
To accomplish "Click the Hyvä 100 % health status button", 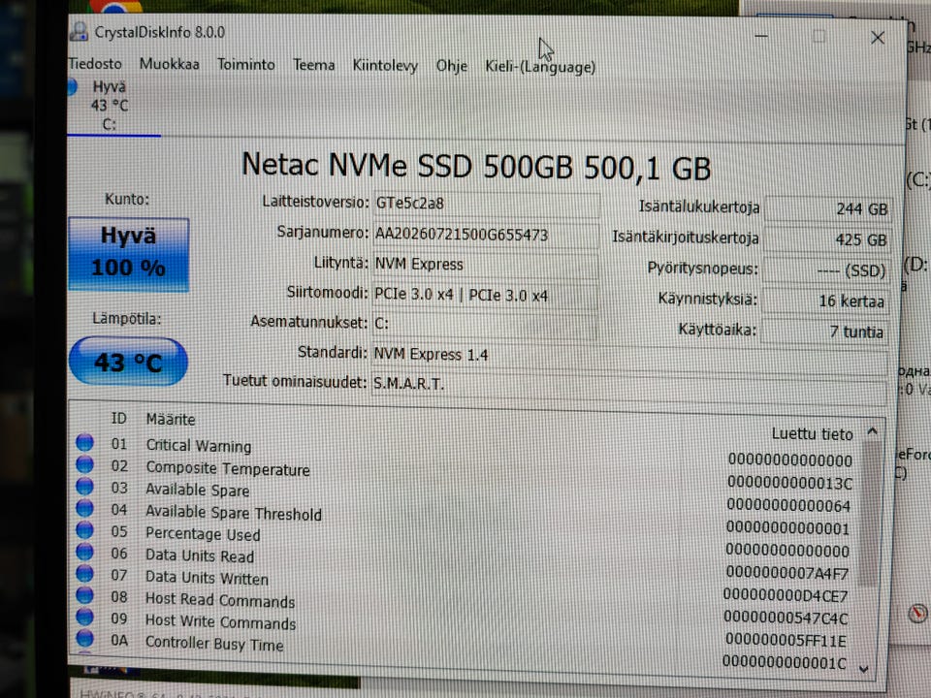I will (128, 253).
